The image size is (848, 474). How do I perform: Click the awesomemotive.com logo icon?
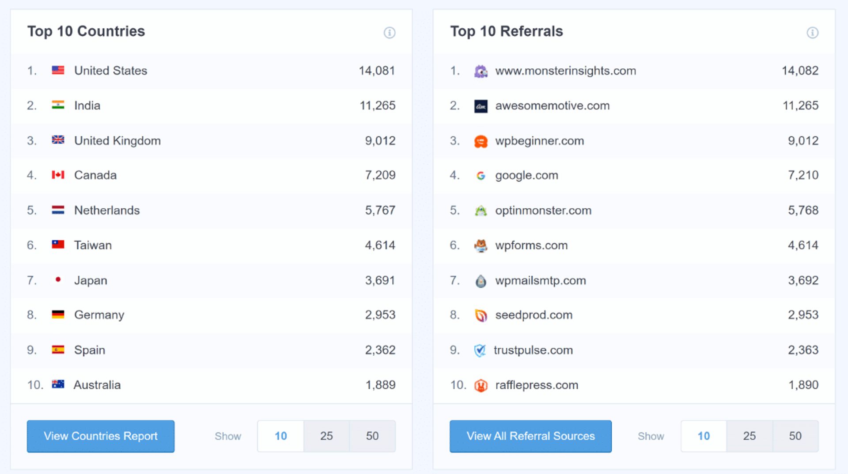(481, 105)
